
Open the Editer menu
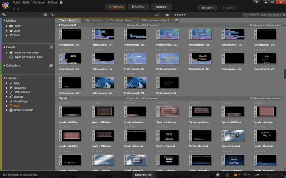(27, 3)
